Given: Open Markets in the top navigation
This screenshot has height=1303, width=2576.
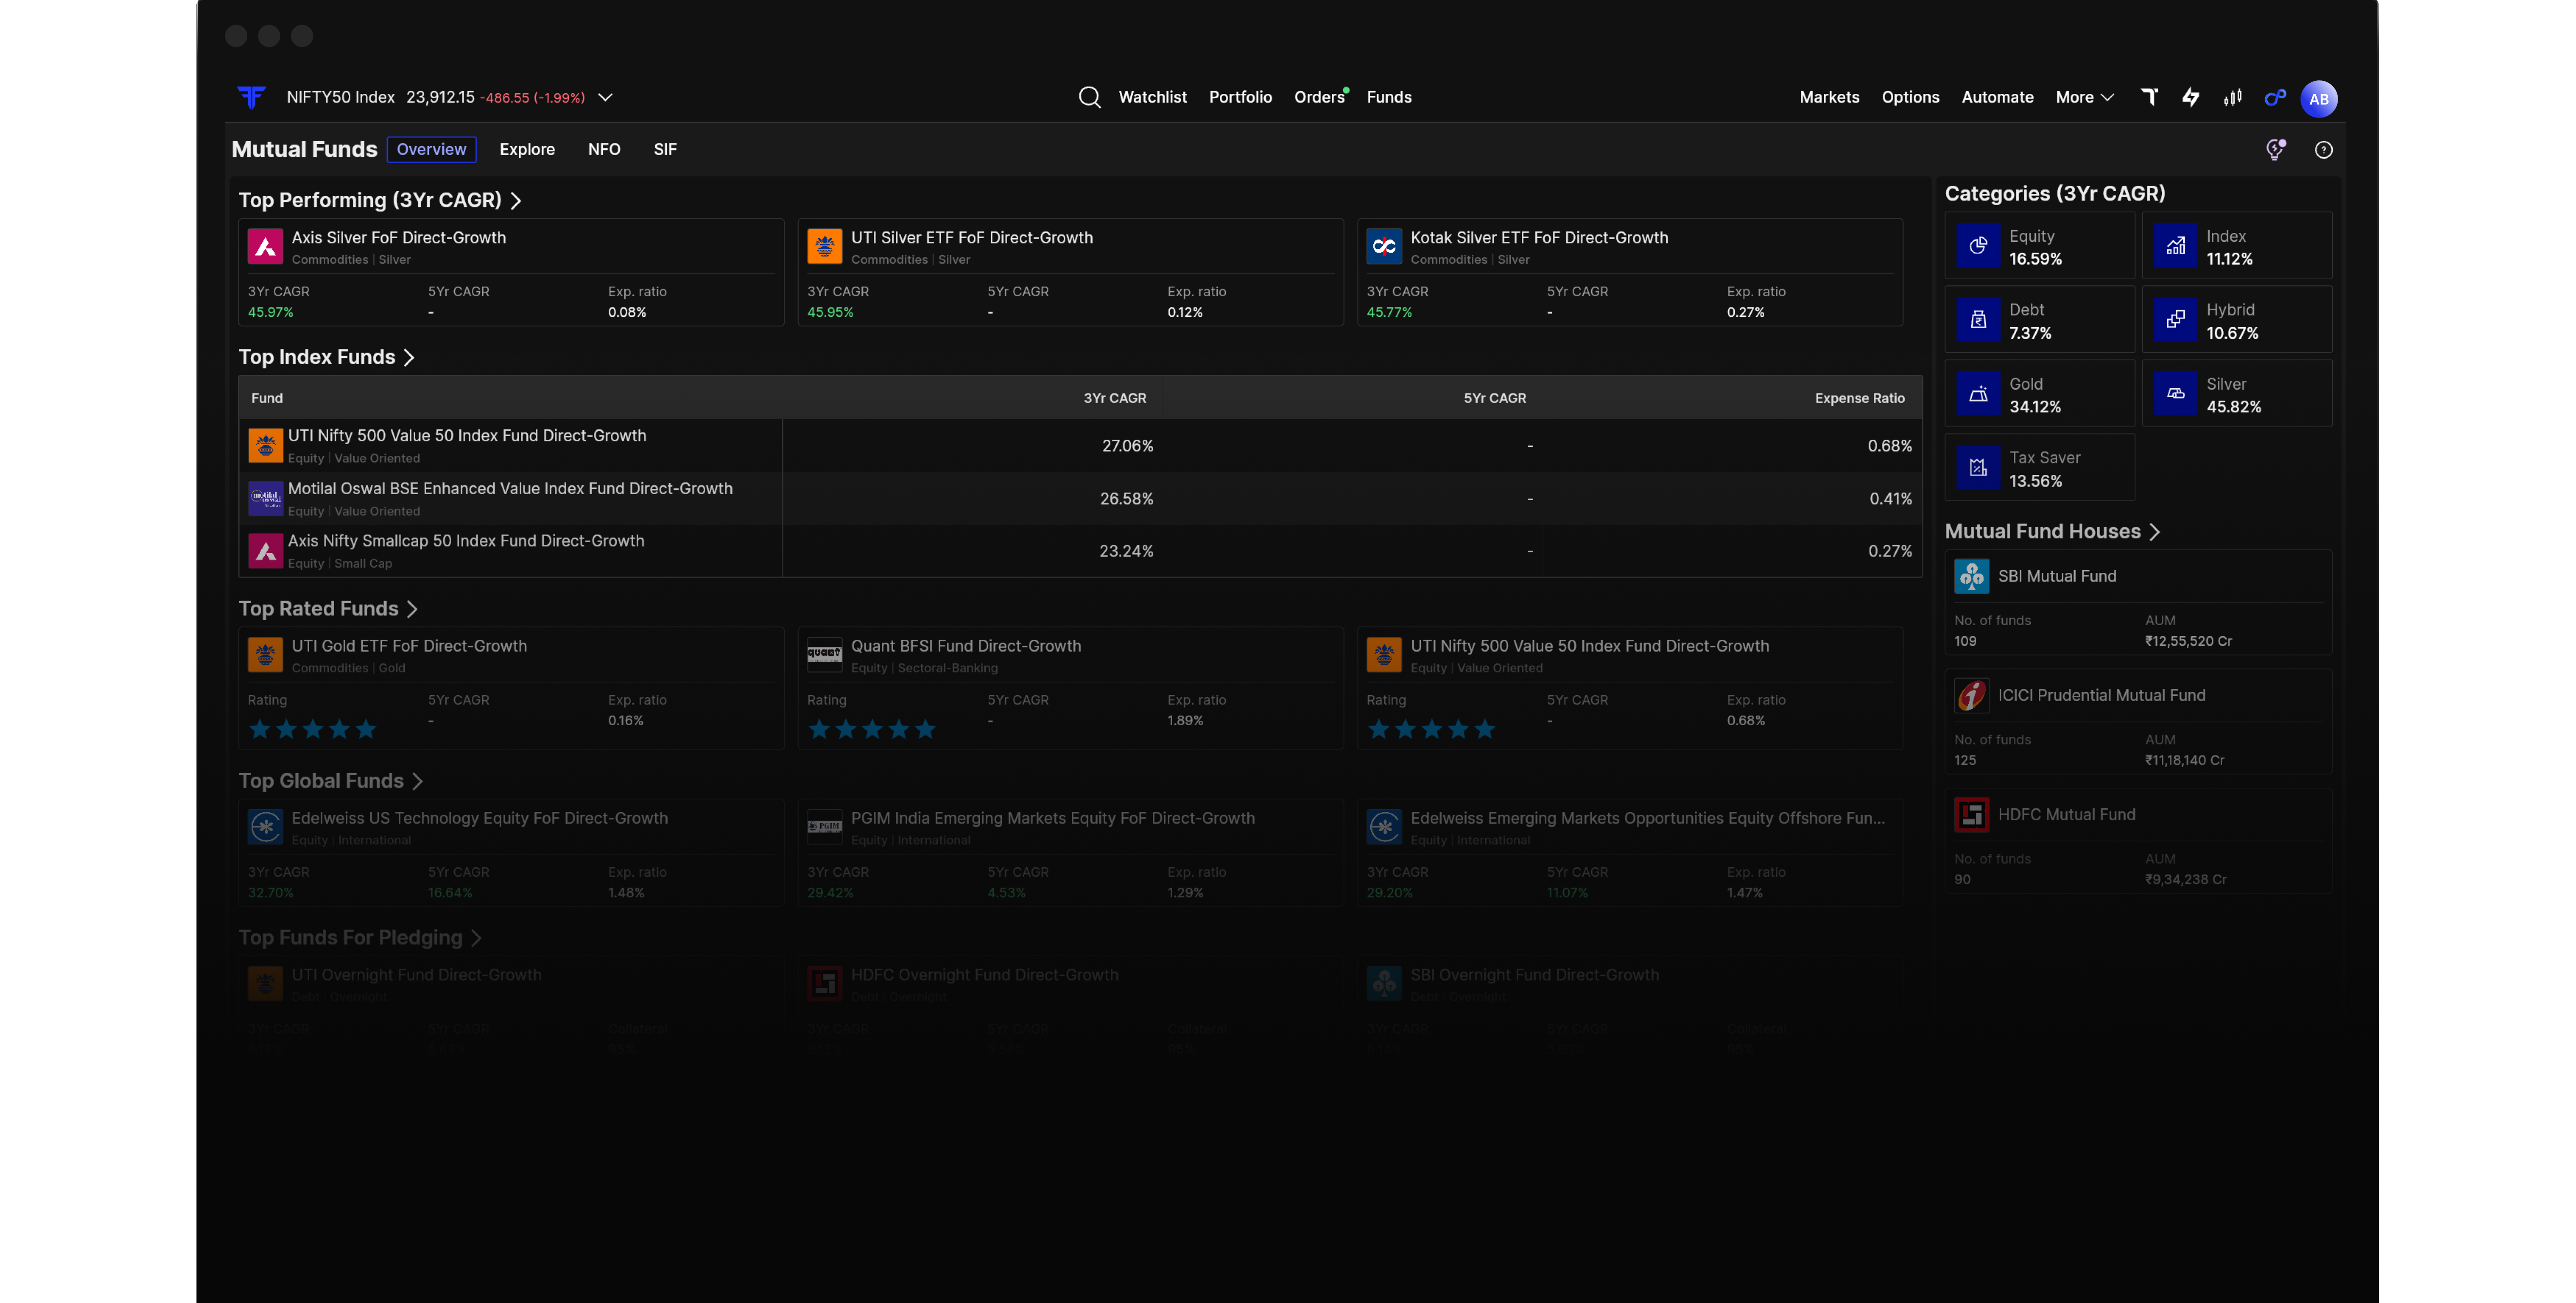Looking at the screenshot, I should (x=1829, y=97).
